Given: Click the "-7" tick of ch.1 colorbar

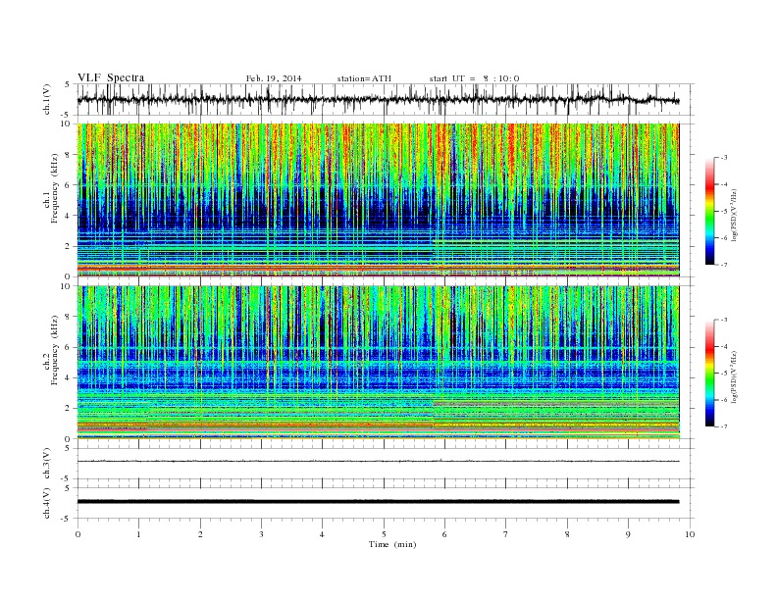Looking at the screenshot, I should 724,265.
